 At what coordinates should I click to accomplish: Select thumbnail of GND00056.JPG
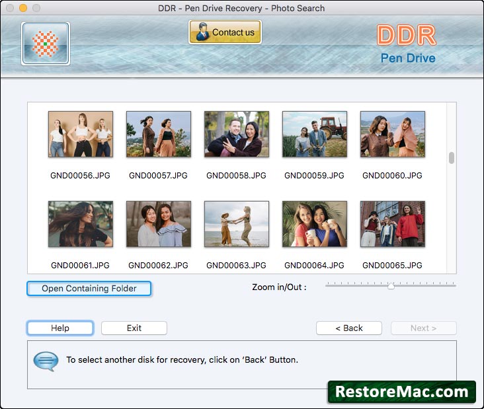coord(81,134)
